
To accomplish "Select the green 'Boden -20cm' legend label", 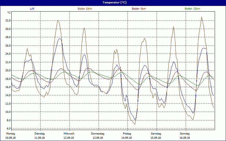I will [192, 9].
